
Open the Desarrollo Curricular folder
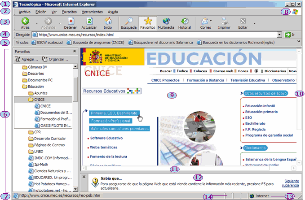47,139
